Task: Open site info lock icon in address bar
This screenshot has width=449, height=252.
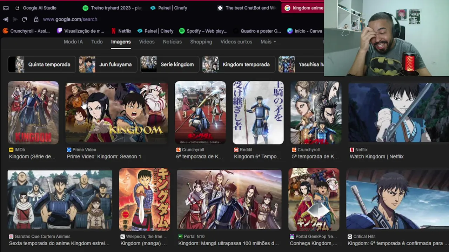Action: click(36, 19)
